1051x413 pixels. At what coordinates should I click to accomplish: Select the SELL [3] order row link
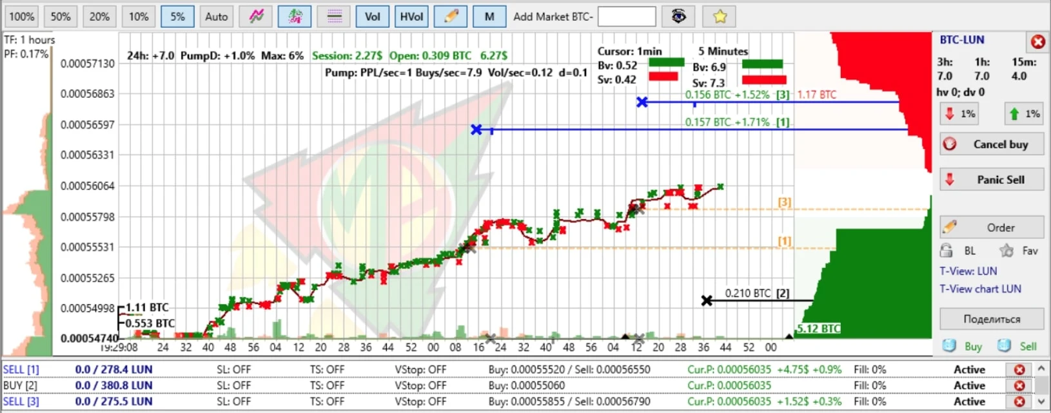tap(21, 401)
